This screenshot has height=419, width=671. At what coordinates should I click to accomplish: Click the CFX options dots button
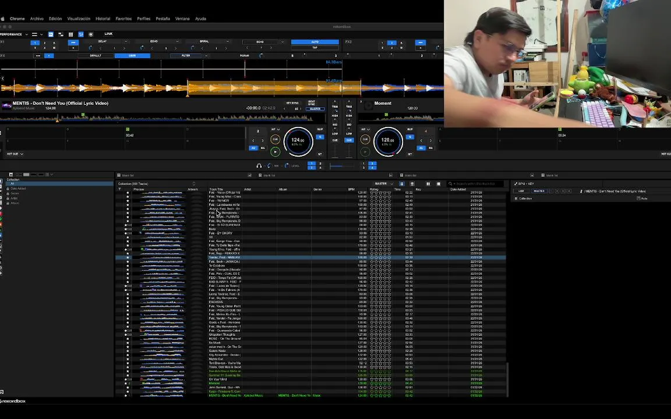[x=38, y=56]
